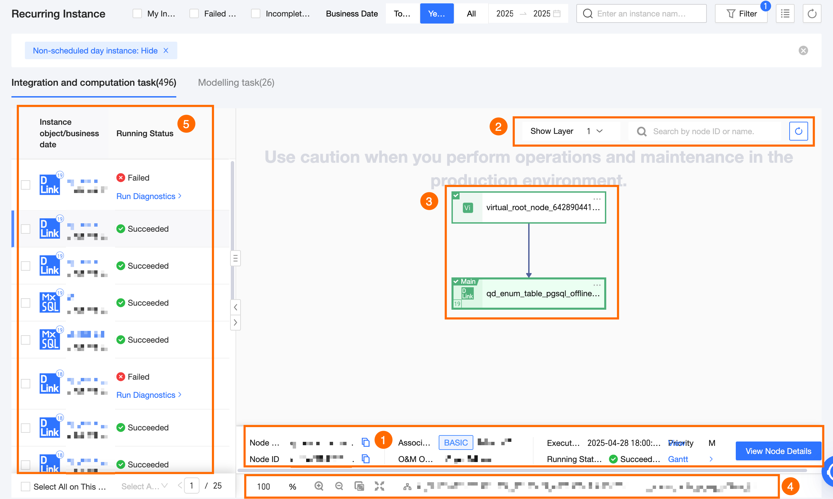Click the View Node Details button
This screenshot has width=833, height=499.
778,451
